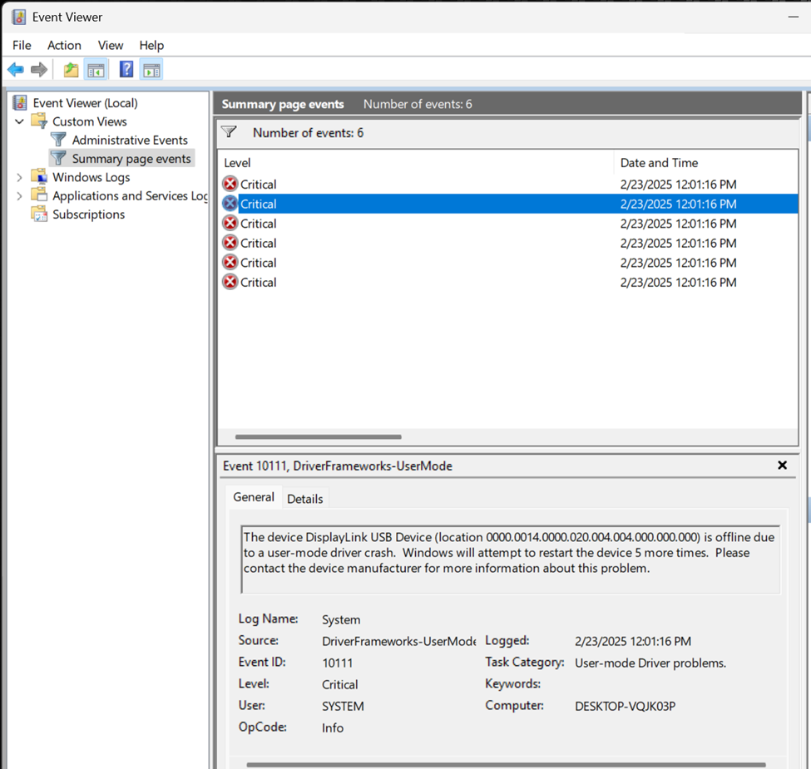Collapse the Custom Views tree node
Viewport: 811px width, 769px height.
click(20, 121)
